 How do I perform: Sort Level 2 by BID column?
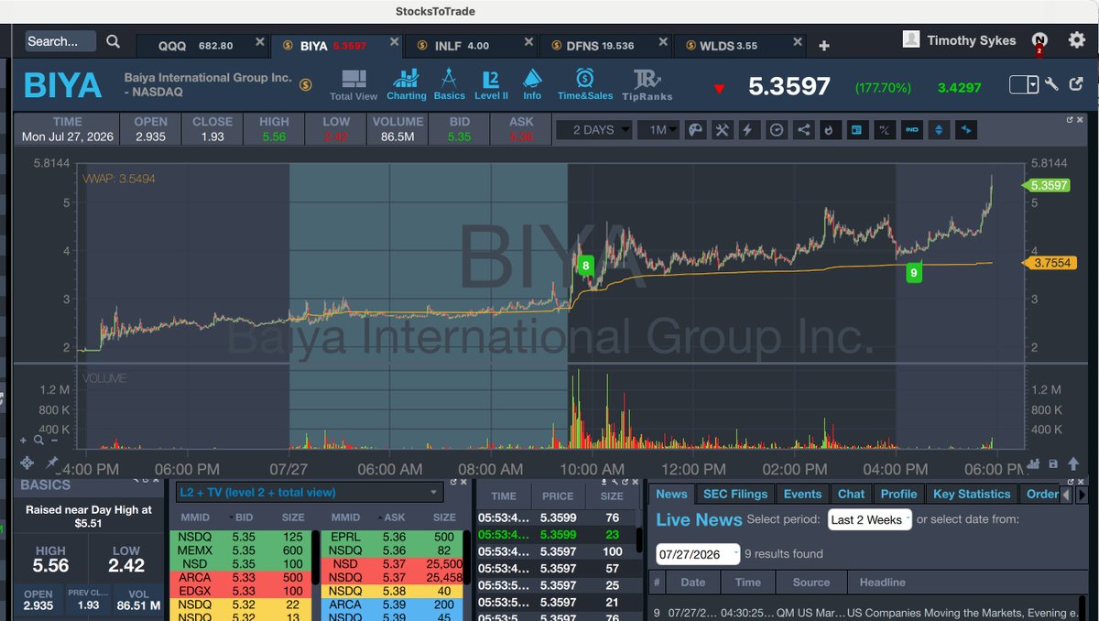[x=244, y=517]
